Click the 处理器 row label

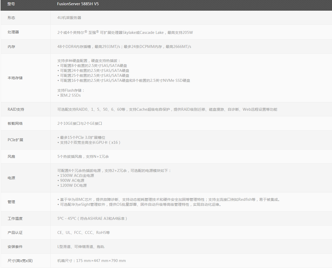(13, 32)
